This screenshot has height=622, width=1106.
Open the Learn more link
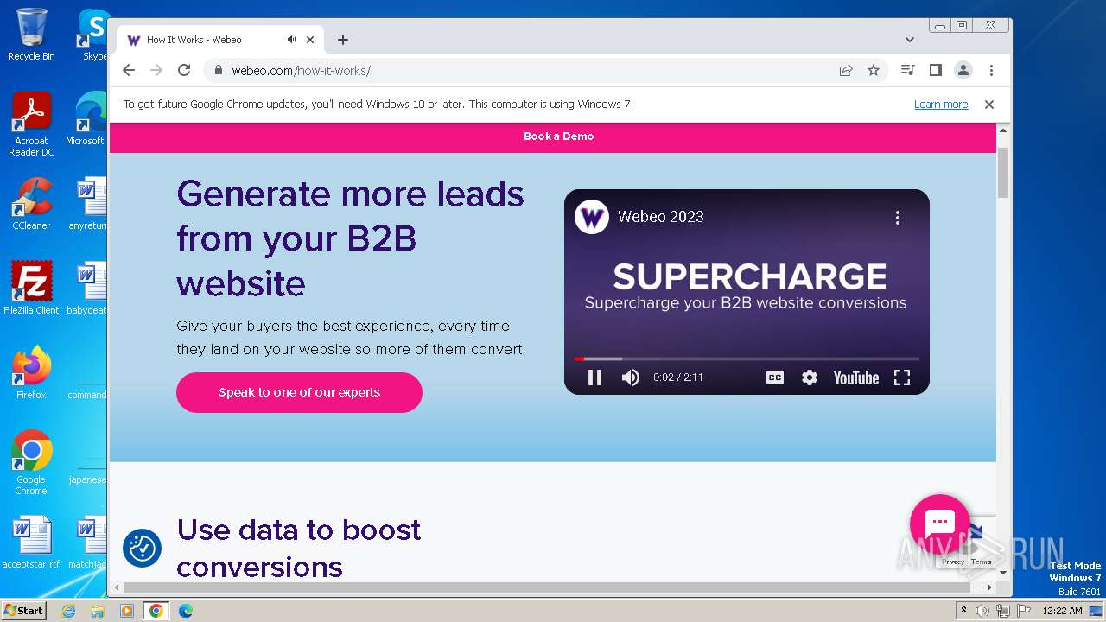941,105
